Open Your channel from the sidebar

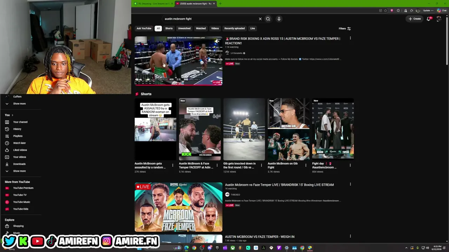[20, 122]
